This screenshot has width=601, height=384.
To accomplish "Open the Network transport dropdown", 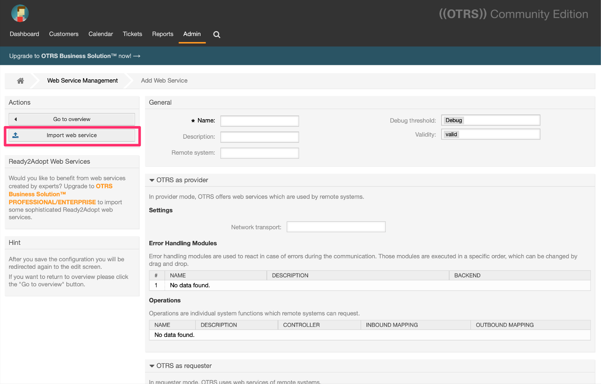I will (x=336, y=227).
